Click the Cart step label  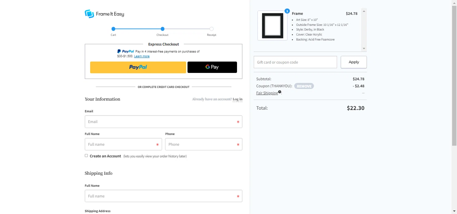[x=113, y=35]
